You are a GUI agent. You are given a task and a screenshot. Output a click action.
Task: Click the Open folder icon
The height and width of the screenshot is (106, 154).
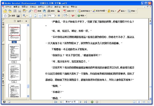point(5,11)
